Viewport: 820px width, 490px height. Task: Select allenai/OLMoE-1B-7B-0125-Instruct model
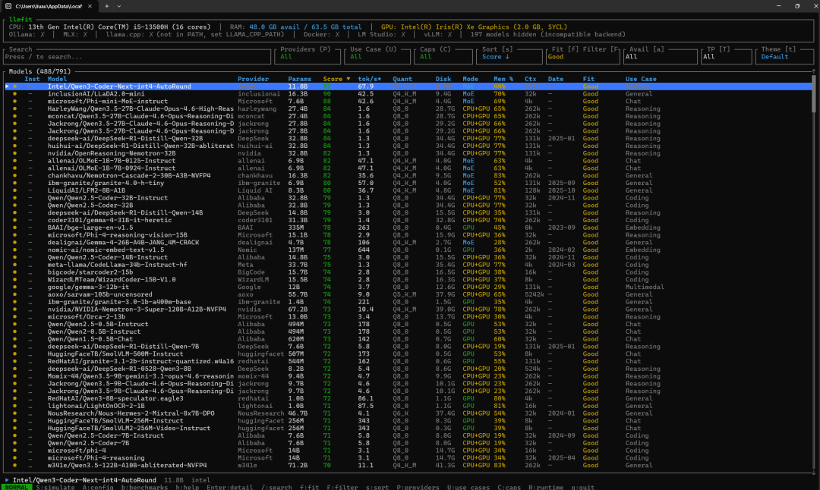112,161
